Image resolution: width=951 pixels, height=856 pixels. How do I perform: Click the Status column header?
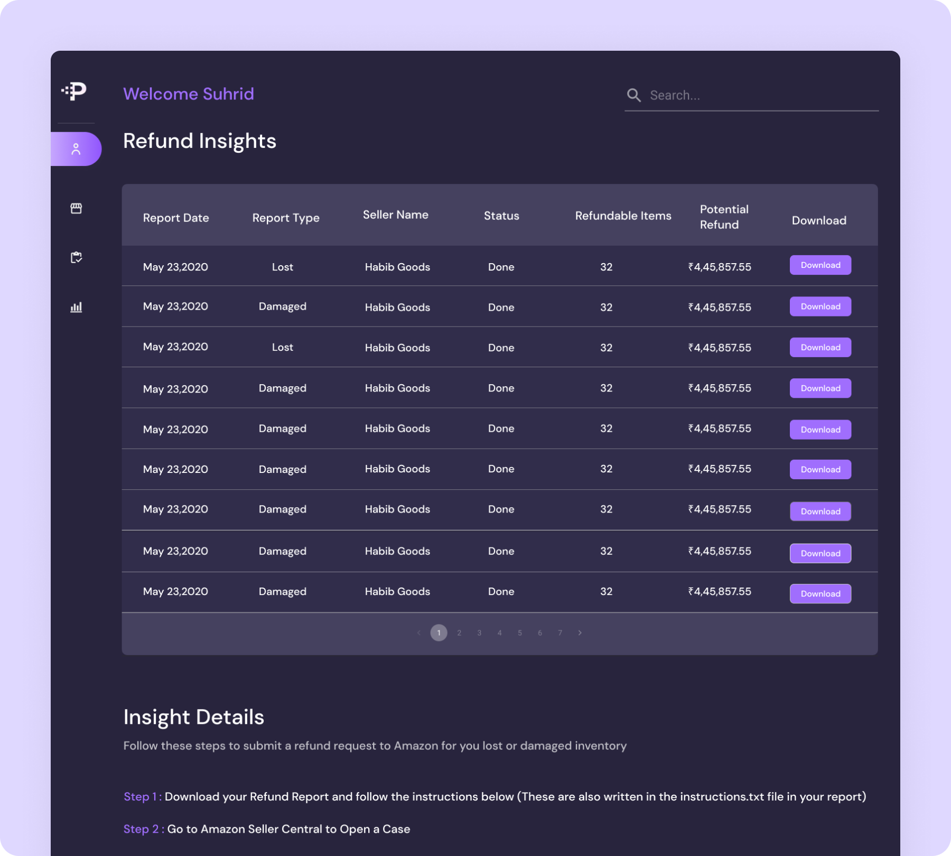click(501, 216)
